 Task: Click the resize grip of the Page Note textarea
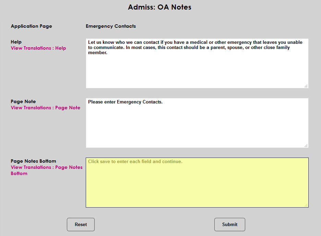point(306,146)
